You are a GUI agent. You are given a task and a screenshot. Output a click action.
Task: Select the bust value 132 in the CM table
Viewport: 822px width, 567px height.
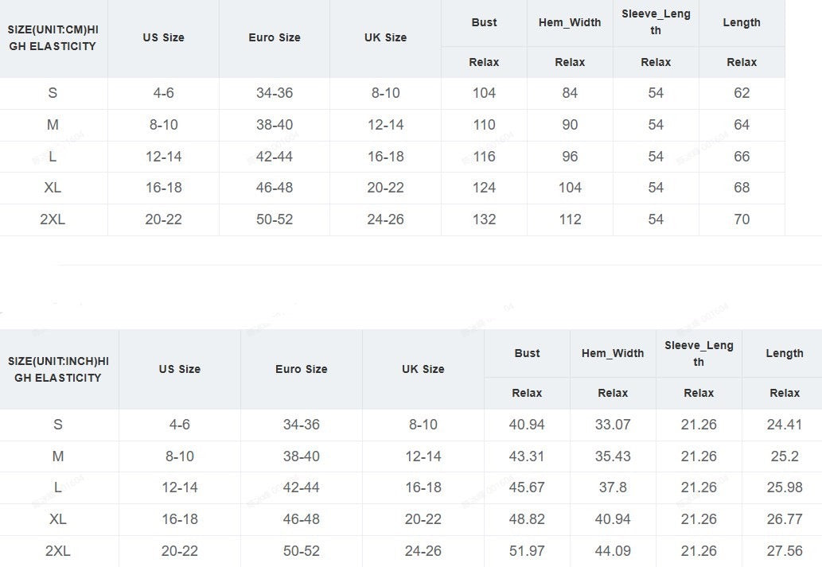[484, 219]
